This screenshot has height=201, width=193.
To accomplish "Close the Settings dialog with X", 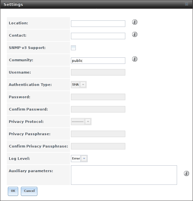I will pos(186,4).
